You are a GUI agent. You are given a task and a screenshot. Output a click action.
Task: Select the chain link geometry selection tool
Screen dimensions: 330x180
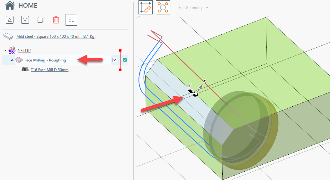coord(146,7)
